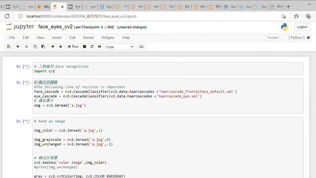Image resolution: width=316 pixels, height=178 pixels.
Task: Open the browser favorites list icon
Action: point(296,16)
